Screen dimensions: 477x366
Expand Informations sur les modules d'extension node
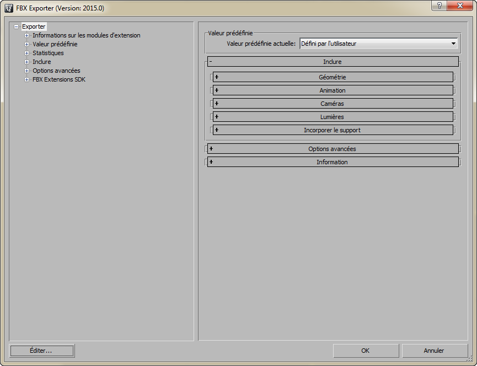[x=27, y=36]
